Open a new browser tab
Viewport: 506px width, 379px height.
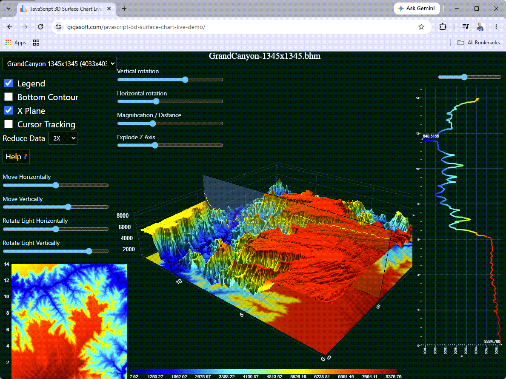coord(124,9)
